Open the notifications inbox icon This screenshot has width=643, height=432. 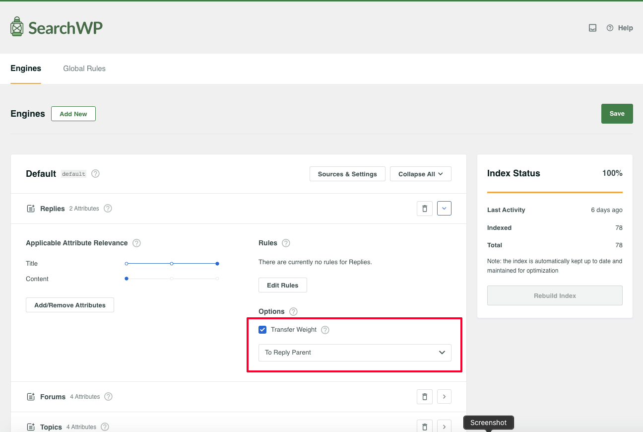(x=592, y=28)
